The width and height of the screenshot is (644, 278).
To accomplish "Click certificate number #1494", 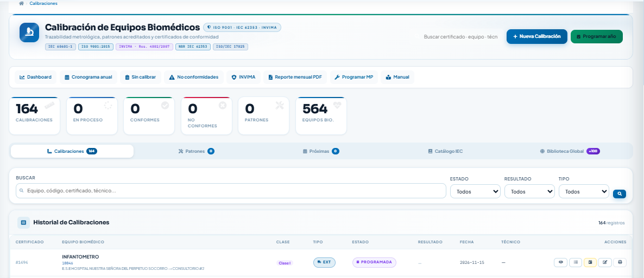I will point(22,262).
